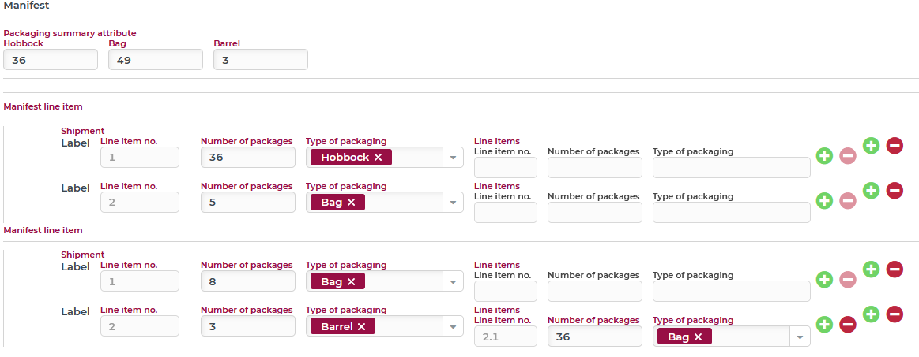Remove the Hobbock packaging tag

tap(378, 157)
